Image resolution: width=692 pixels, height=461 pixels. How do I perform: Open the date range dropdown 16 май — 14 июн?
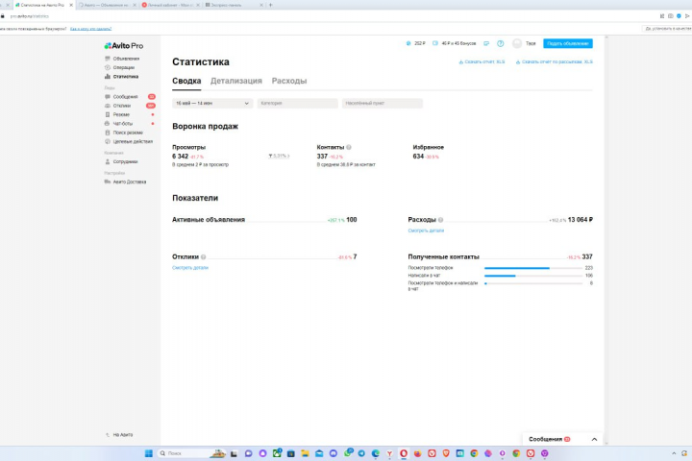pyautogui.click(x=212, y=103)
